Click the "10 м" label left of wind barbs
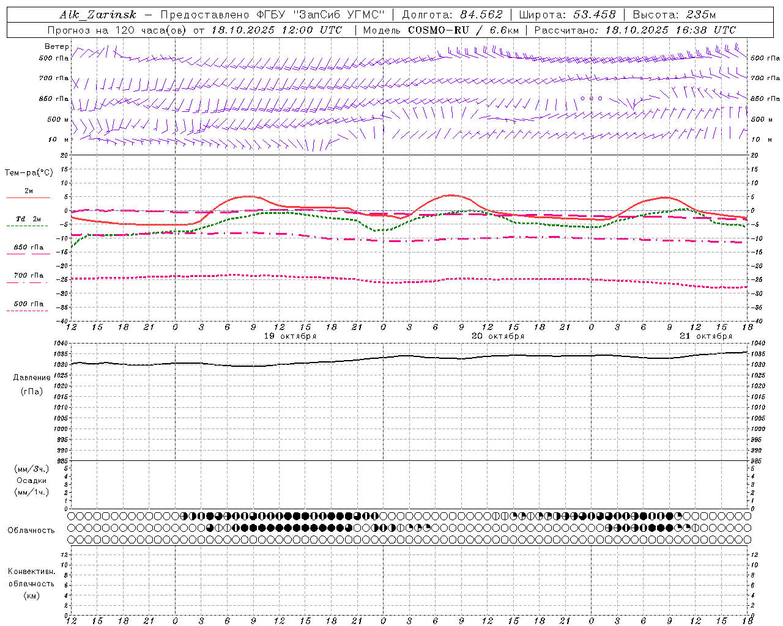The width and height of the screenshot is (783, 626). coord(59,139)
